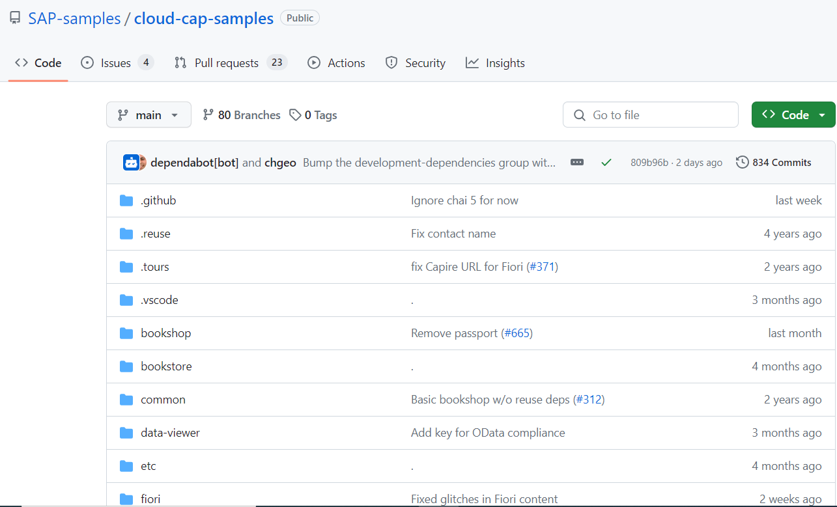This screenshot has width=837, height=507.
Task: Open the .vscode folder
Action: tap(160, 300)
